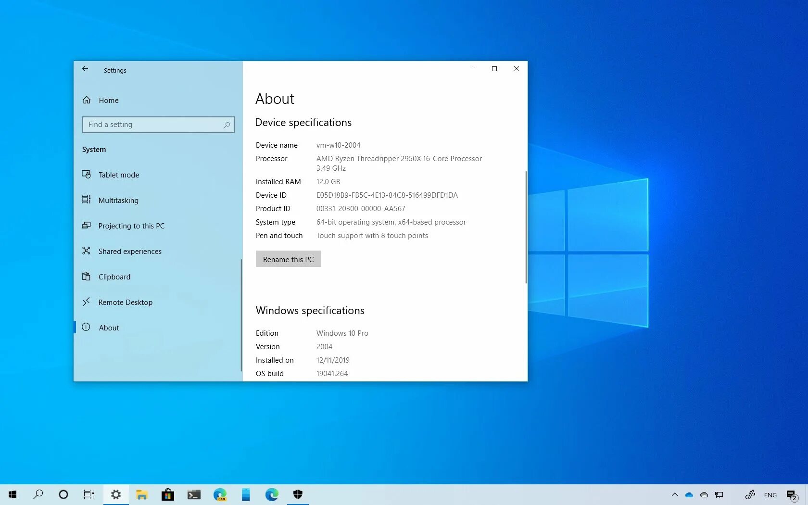808x505 pixels.
Task: Click the Windows specifications heading
Action: 310,311
